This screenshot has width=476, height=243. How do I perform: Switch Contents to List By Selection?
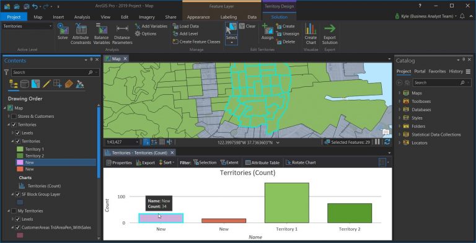[35, 84]
